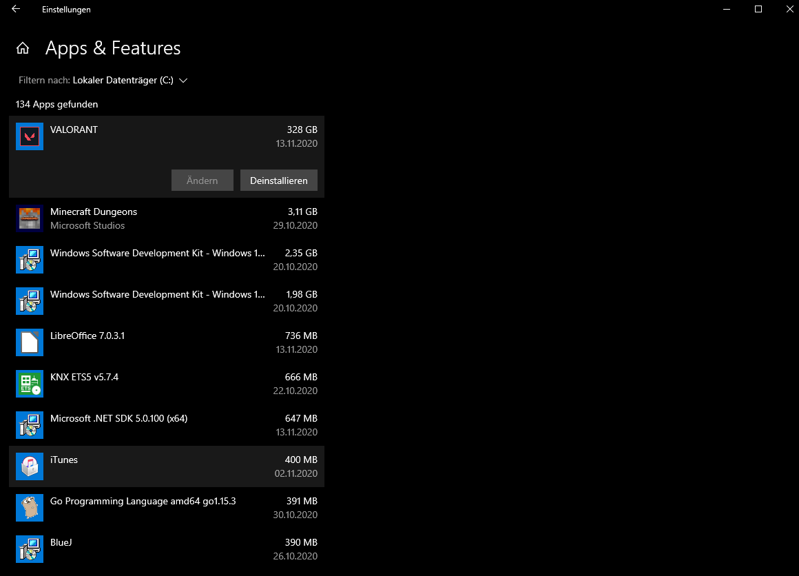799x576 pixels.
Task: Click the 29.10.2020 install date
Action: (295, 225)
